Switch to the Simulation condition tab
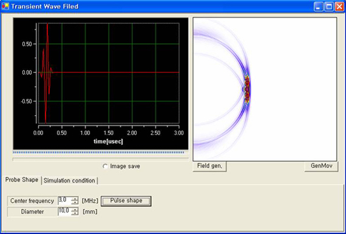Viewport: 346px width, 234px height. pos(69,181)
